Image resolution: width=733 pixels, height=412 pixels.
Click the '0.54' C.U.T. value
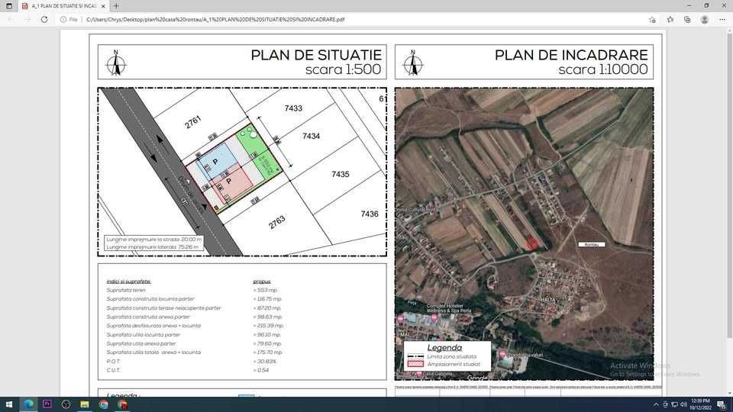pyautogui.click(x=261, y=370)
